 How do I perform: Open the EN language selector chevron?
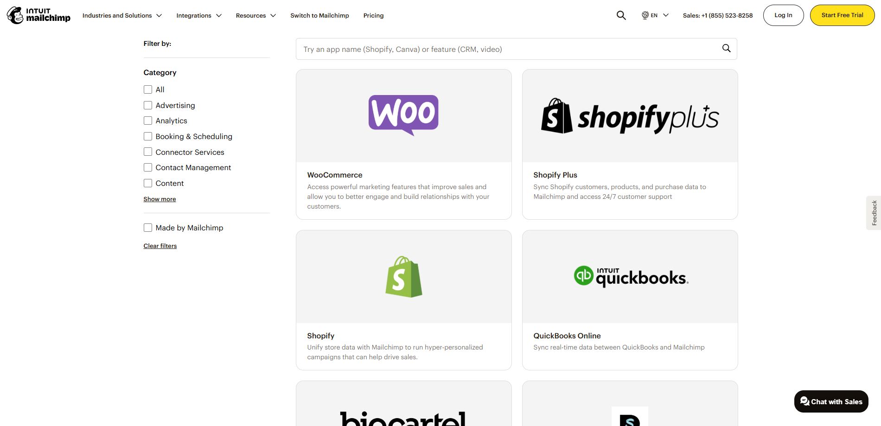(666, 15)
